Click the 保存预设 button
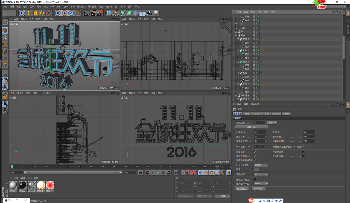Screen dimensions: 350x203 pos(259,189)
